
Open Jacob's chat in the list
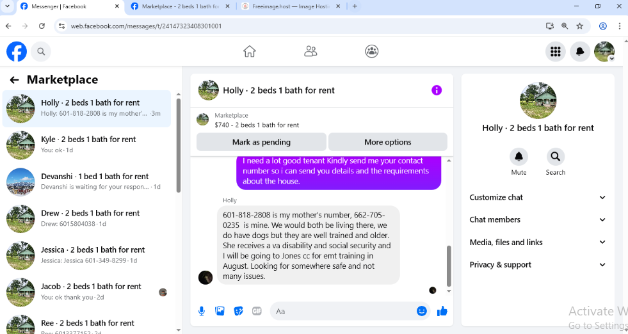(x=86, y=292)
